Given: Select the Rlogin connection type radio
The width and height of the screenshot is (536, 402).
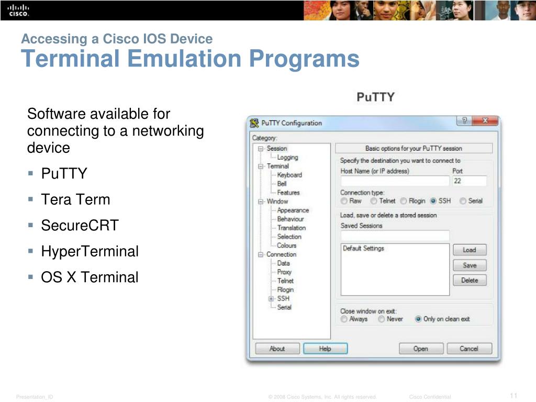Looking at the screenshot, I should point(404,201).
